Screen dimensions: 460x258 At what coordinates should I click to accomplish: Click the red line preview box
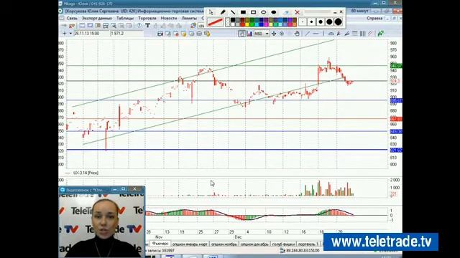(x=215, y=22)
